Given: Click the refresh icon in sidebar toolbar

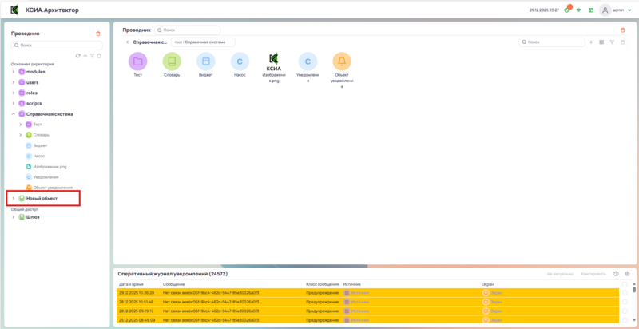Looking at the screenshot, I should coord(77,56).
